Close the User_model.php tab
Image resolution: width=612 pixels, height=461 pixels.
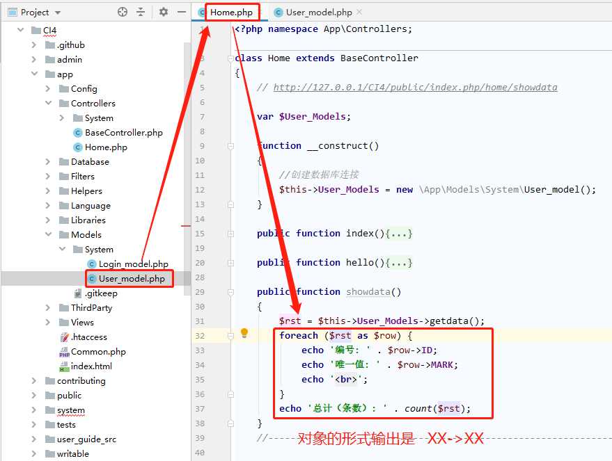359,12
